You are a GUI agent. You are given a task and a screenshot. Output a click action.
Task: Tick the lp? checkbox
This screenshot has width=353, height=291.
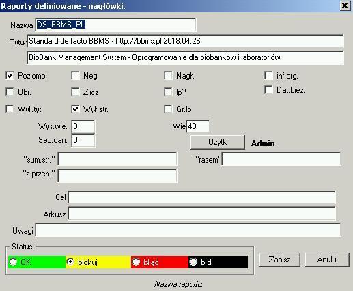point(168,92)
